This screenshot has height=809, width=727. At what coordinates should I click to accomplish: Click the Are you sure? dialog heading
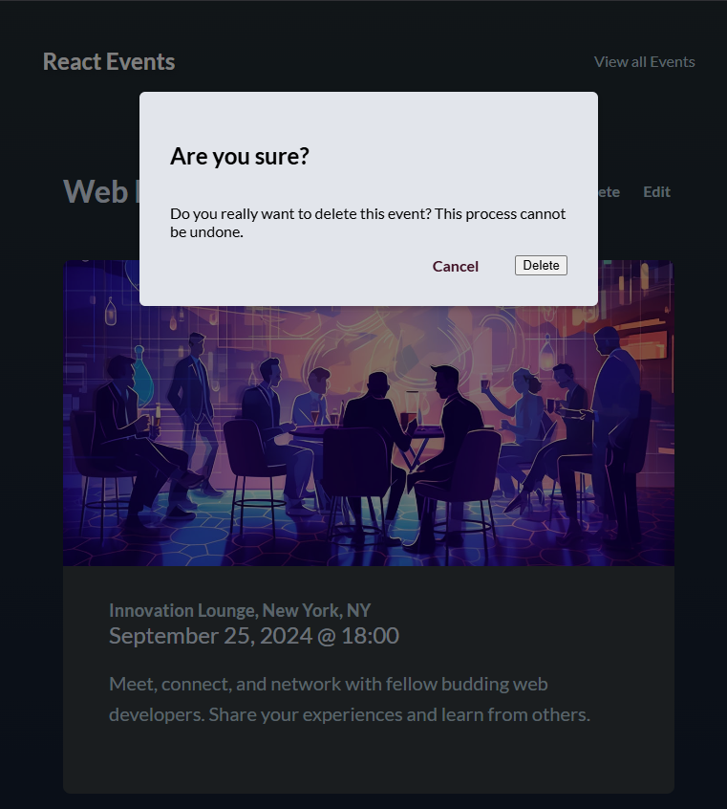[x=239, y=156]
